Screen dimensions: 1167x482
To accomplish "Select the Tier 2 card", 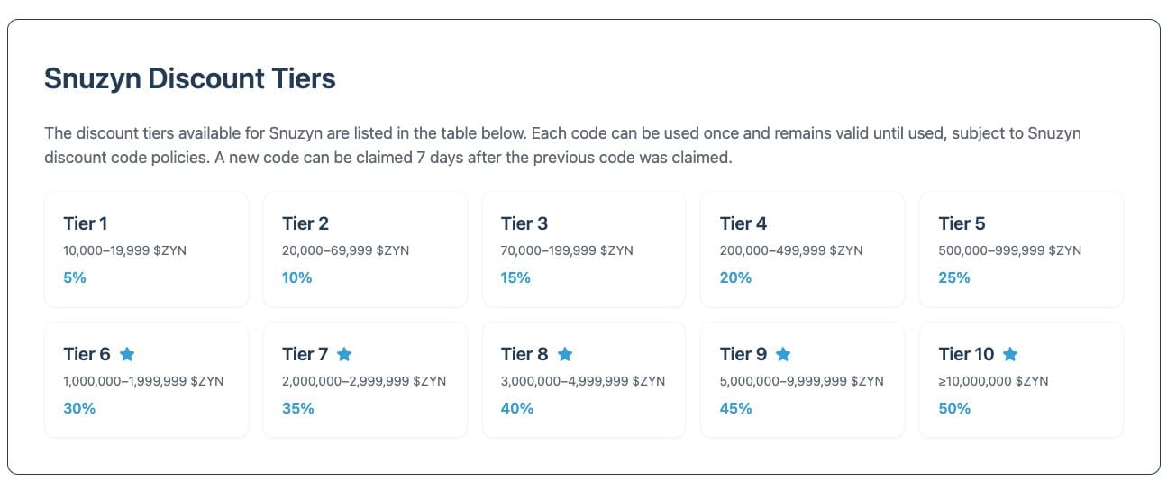I will coord(365,249).
